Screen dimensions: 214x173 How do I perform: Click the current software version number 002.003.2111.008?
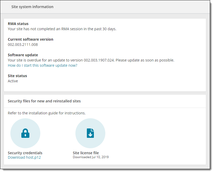pos(23,45)
